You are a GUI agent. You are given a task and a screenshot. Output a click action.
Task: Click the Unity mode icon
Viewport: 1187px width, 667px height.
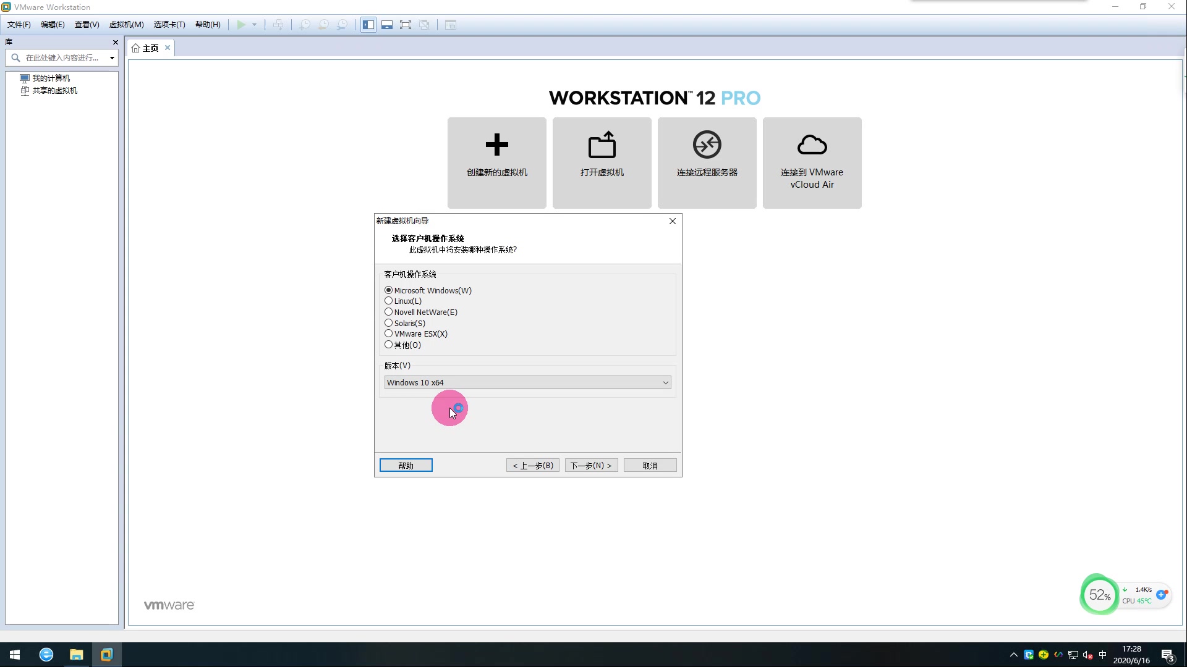click(425, 25)
